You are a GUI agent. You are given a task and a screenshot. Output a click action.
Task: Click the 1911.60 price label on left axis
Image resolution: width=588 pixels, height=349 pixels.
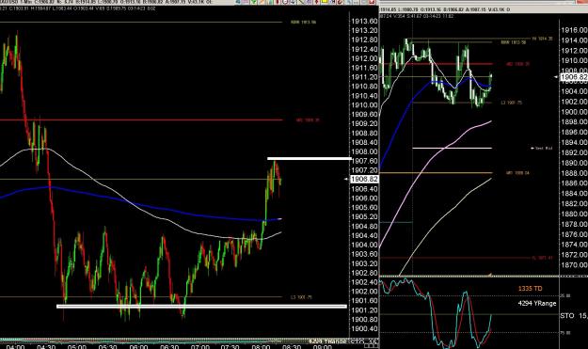(364, 68)
